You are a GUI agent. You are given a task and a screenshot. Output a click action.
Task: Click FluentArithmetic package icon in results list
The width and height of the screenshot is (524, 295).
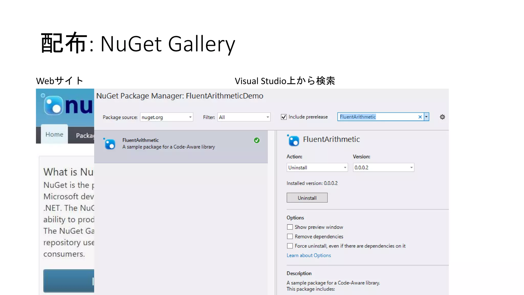[110, 144]
